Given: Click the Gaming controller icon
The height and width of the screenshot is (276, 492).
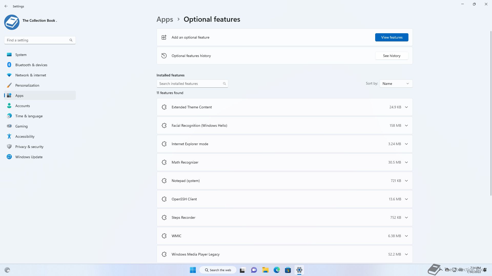Looking at the screenshot, I should tap(9, 126).
